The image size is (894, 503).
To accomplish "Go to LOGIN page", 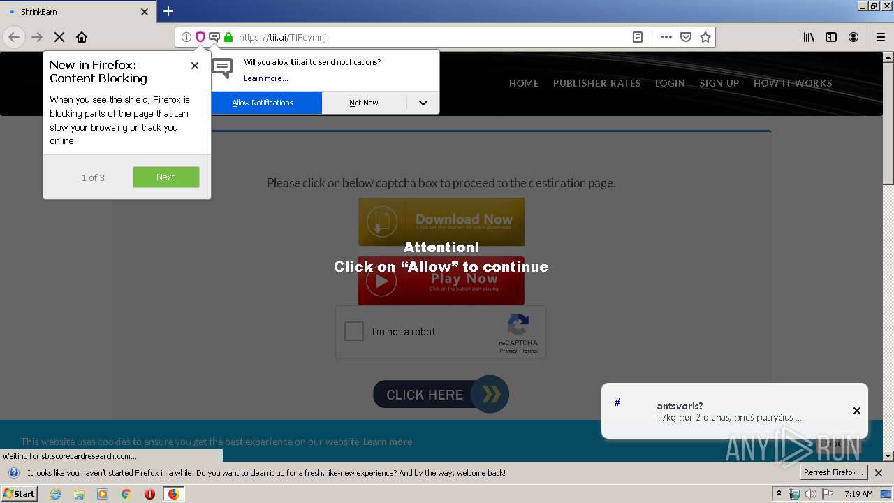I will pyautogui.click(x=670, y=83).
